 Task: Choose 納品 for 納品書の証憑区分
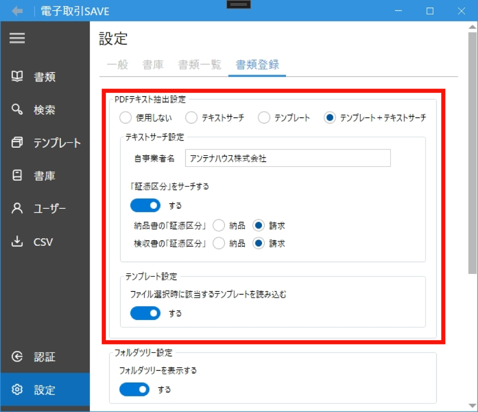[218, 226]
